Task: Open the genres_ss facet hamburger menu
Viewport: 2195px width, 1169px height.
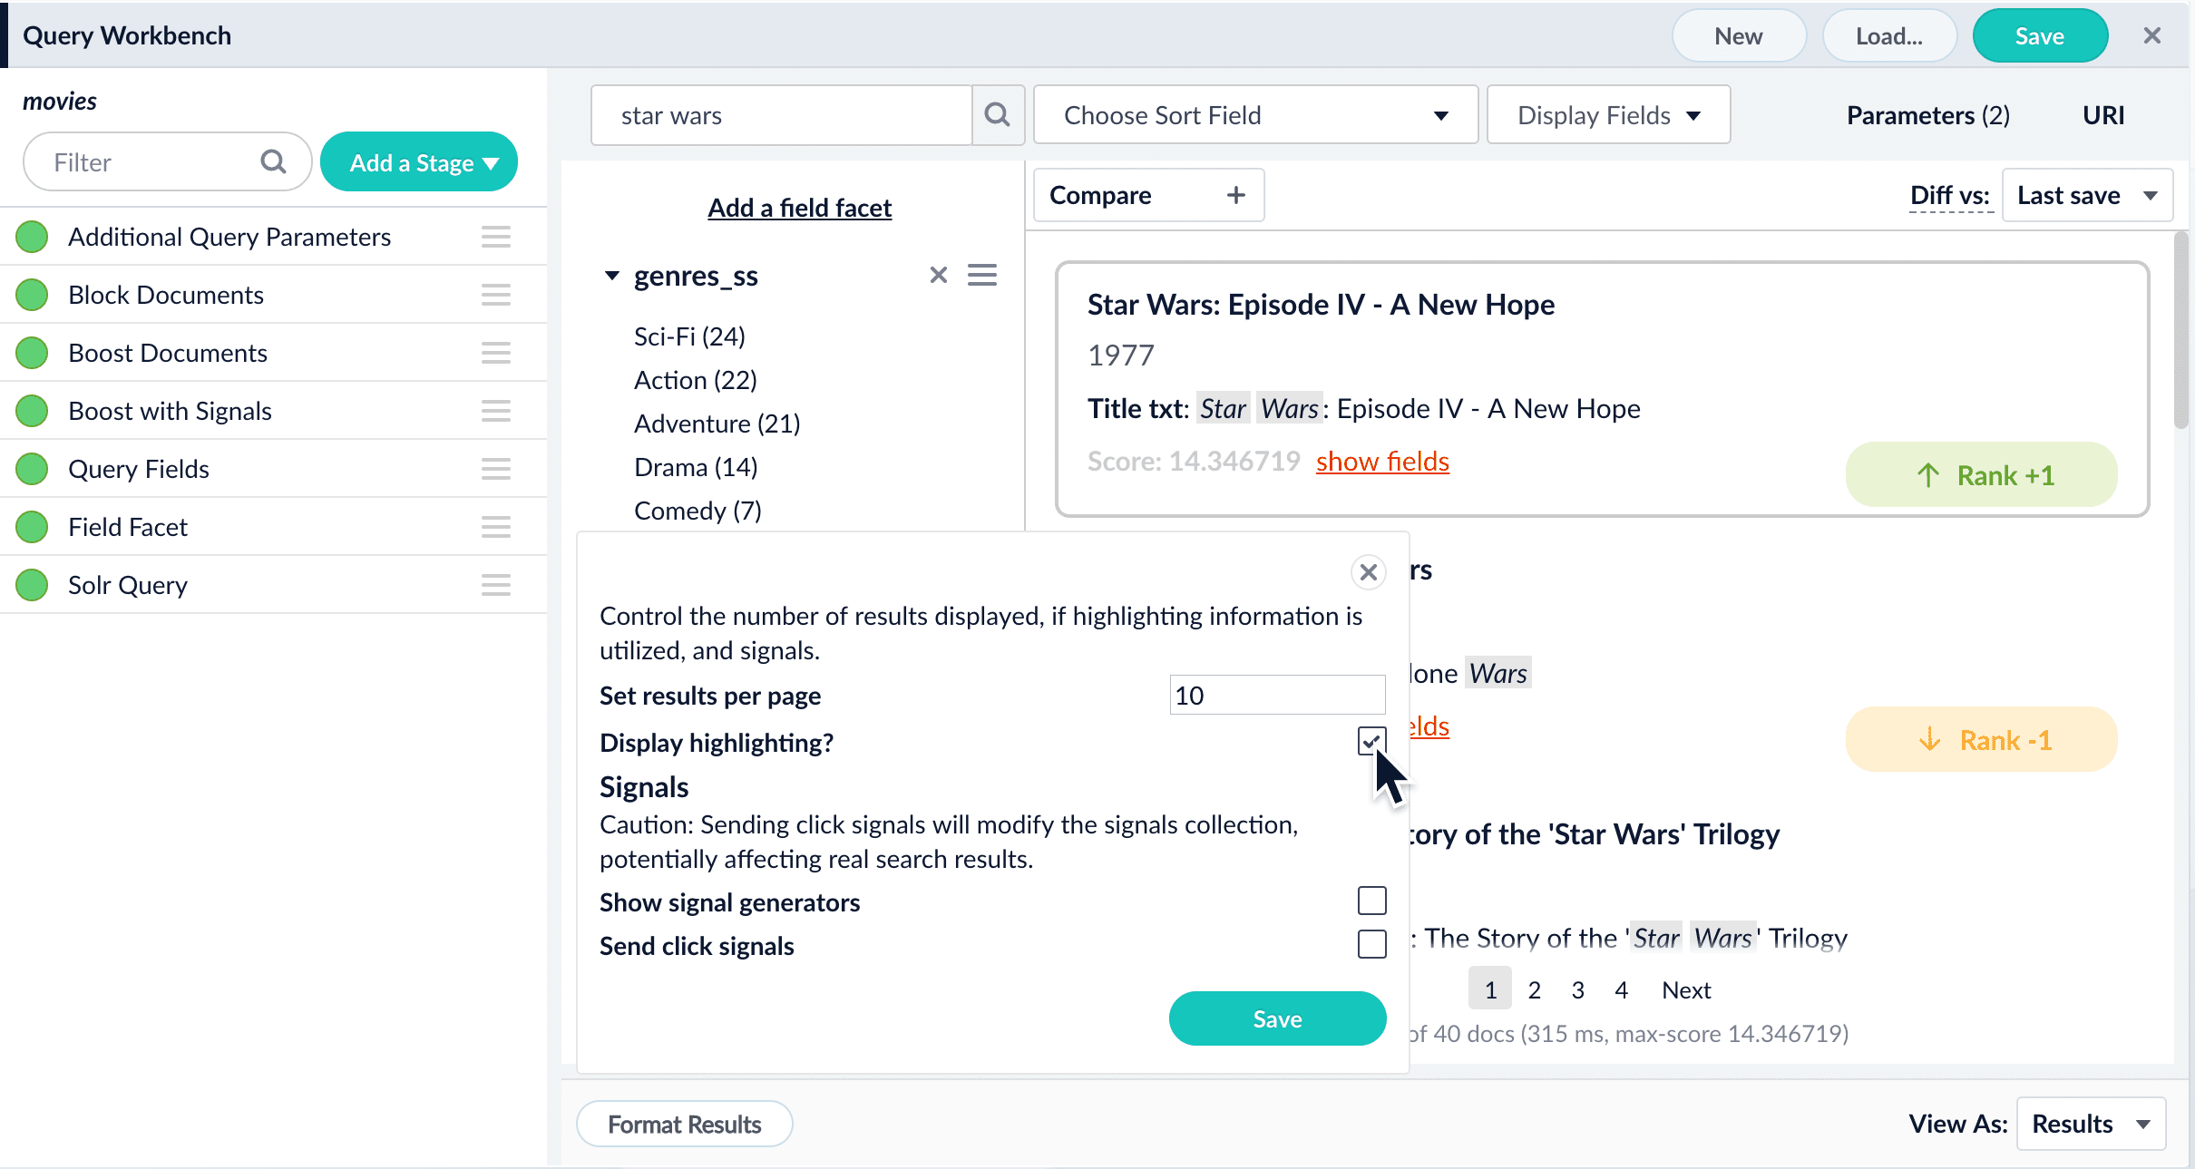Action: click(x=981, y=275)
